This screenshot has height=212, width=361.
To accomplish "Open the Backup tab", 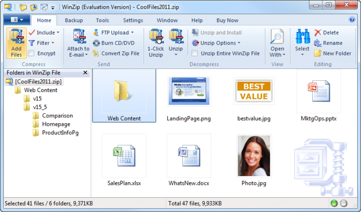I will tap(74, 20).
